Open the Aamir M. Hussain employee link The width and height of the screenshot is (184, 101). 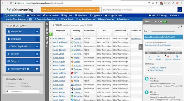tap(60, 42)
